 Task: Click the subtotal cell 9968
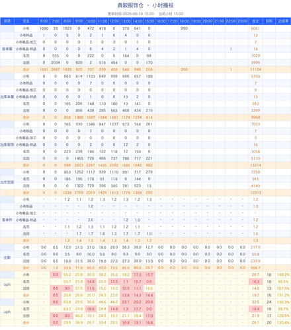click(255, 117)
